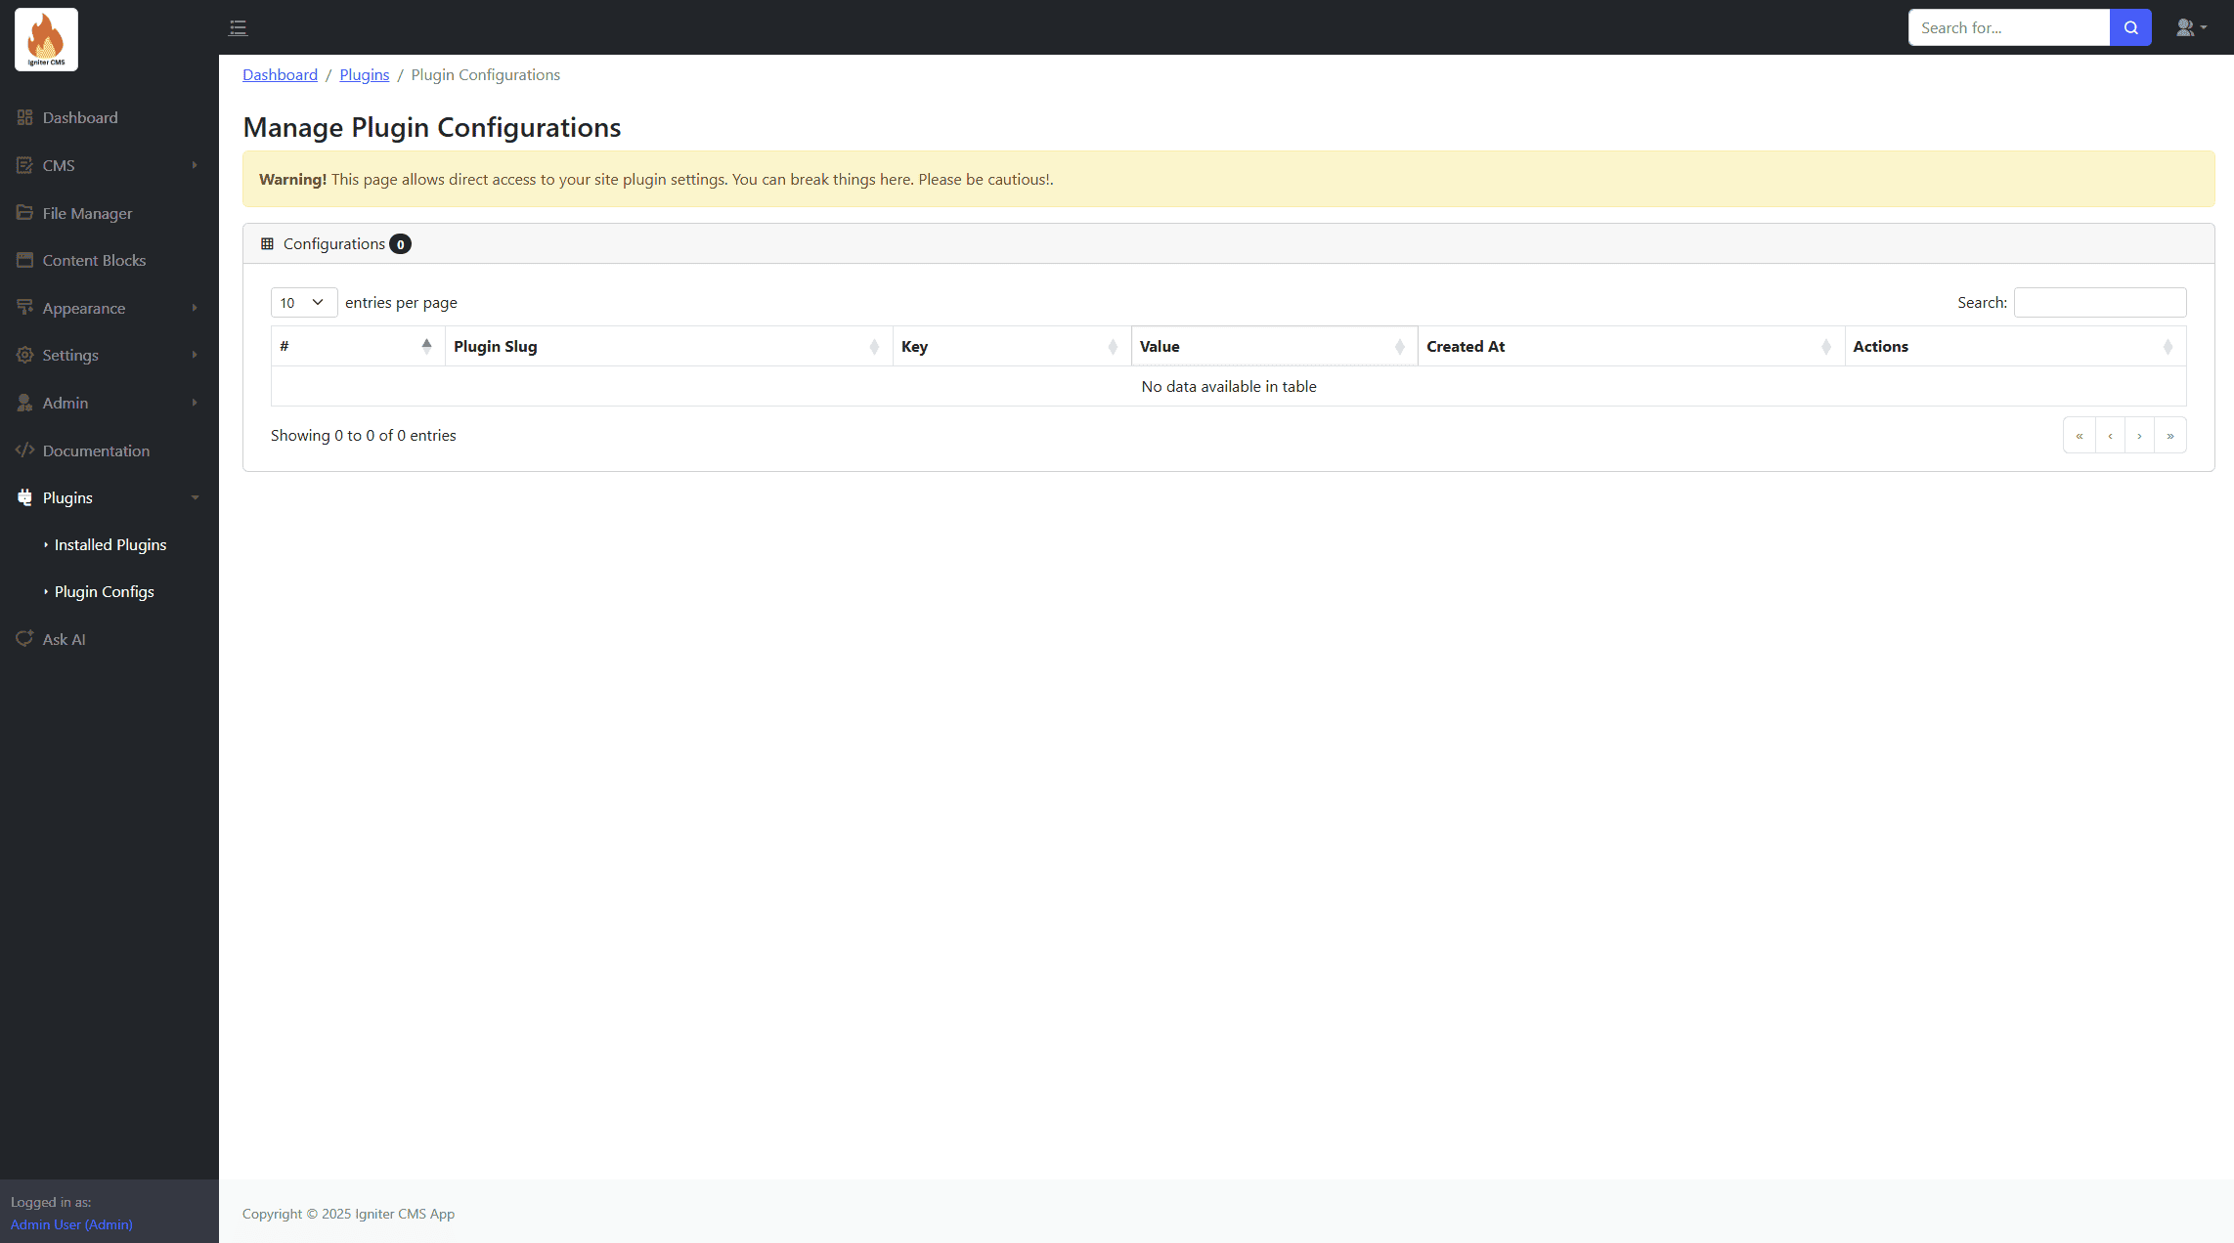Screen dimensions: 2234x1243
Task: Select Installed Plugins submenu item
Action: point(110,544)
